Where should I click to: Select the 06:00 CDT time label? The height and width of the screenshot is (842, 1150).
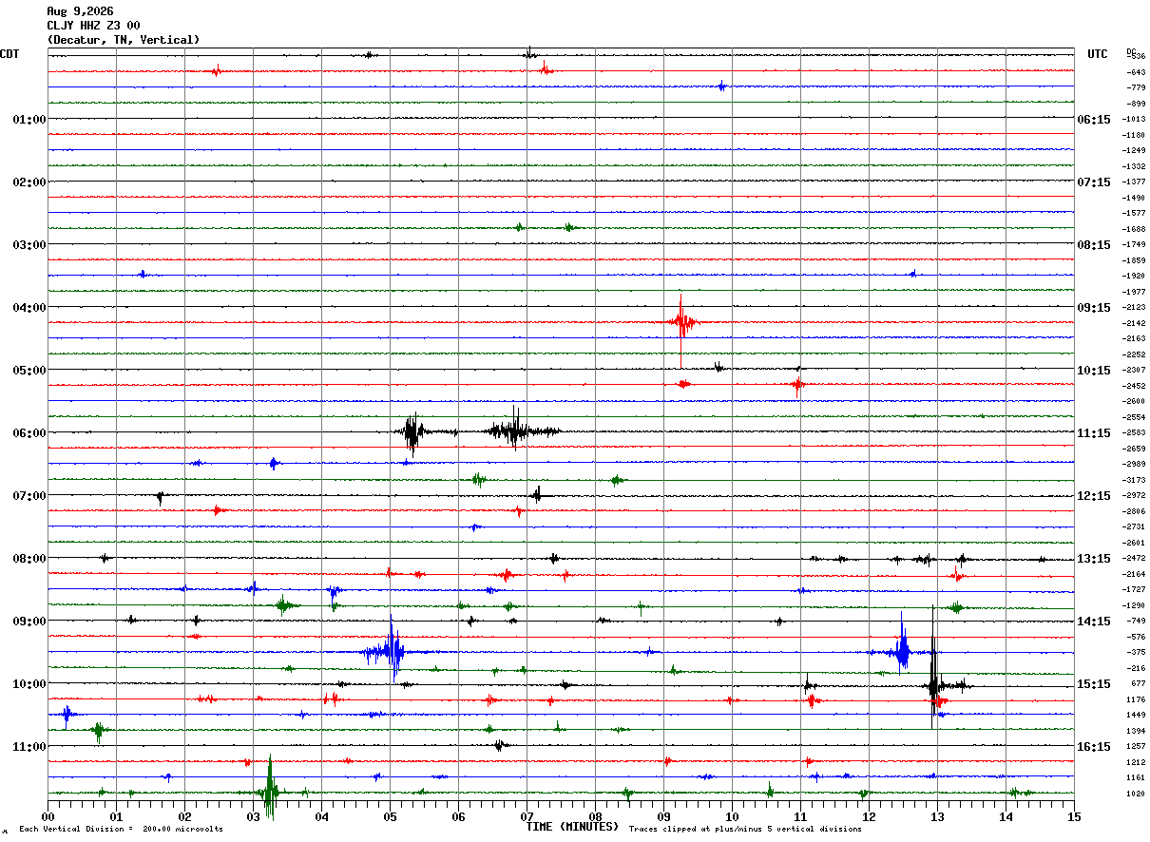click(x=29, y=433)
